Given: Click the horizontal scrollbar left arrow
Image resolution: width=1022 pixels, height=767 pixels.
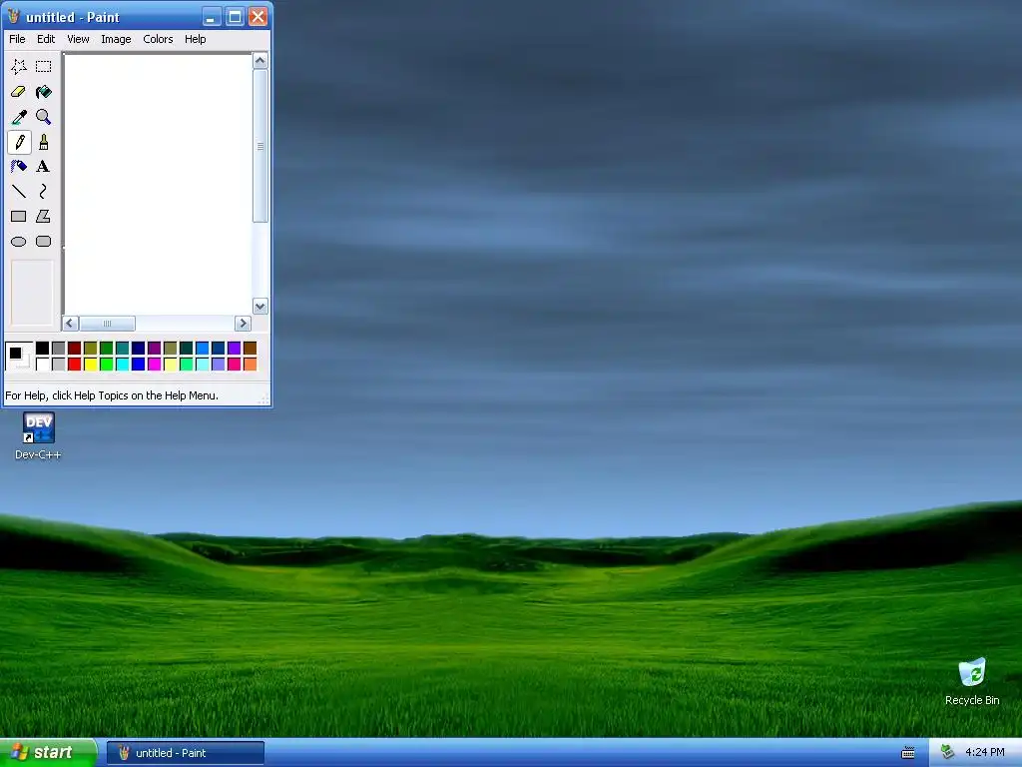Looking at the screenshot, I should [x=71, y=323].
